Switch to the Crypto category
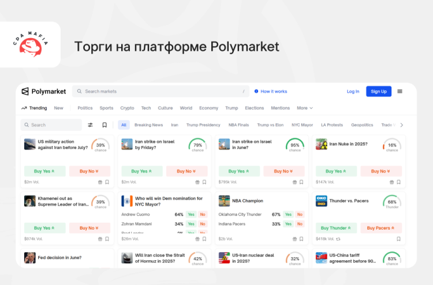Screen dimensions: 433x285 coord(127,108)
